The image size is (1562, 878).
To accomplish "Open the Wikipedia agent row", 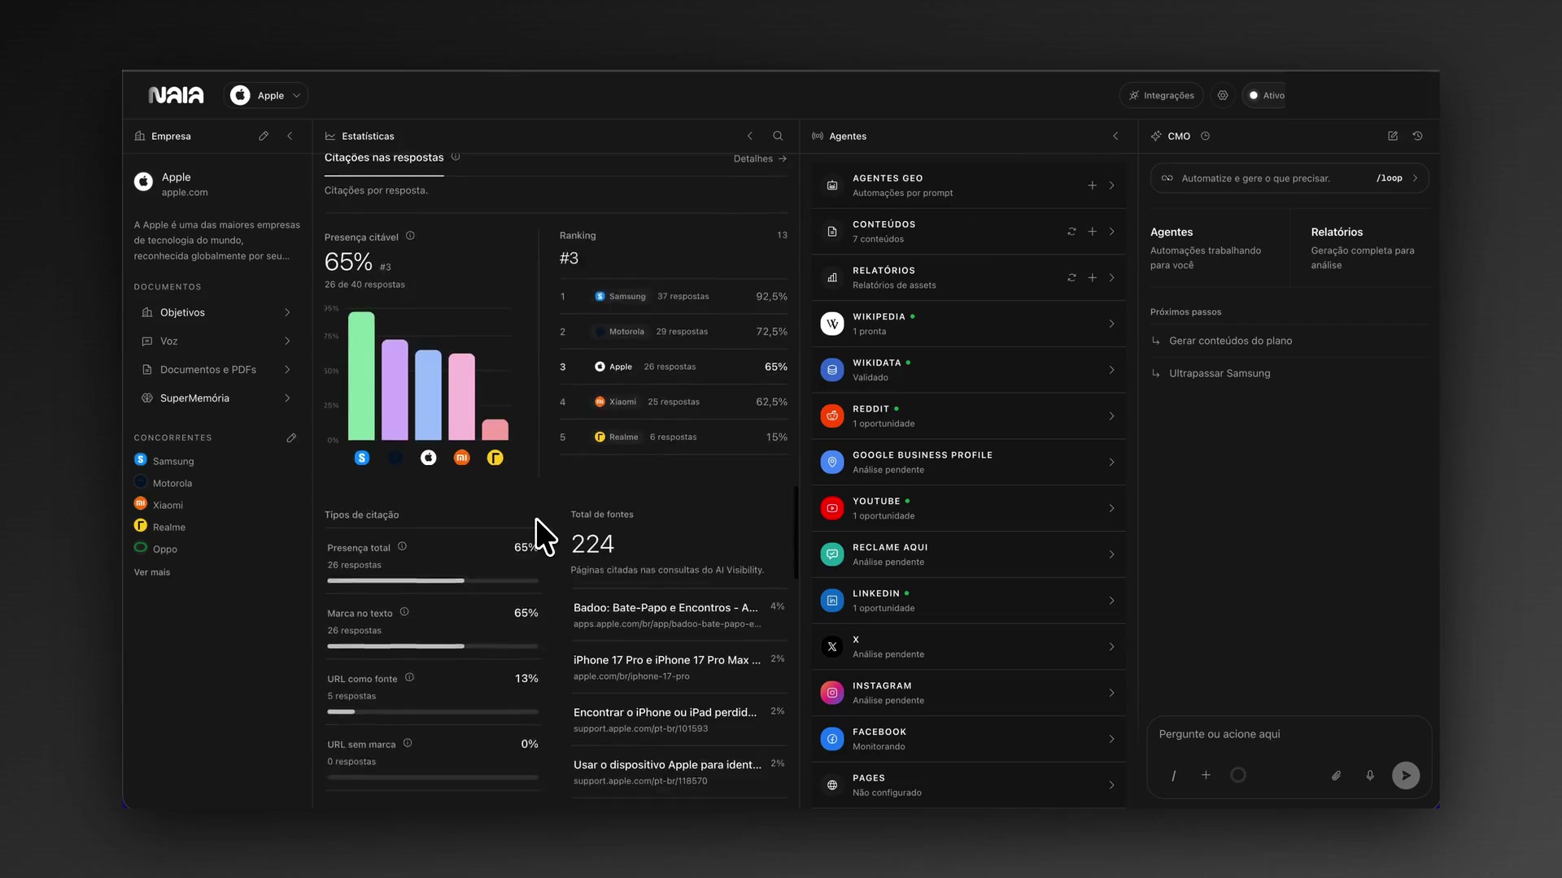I will [x=969, y=324].
